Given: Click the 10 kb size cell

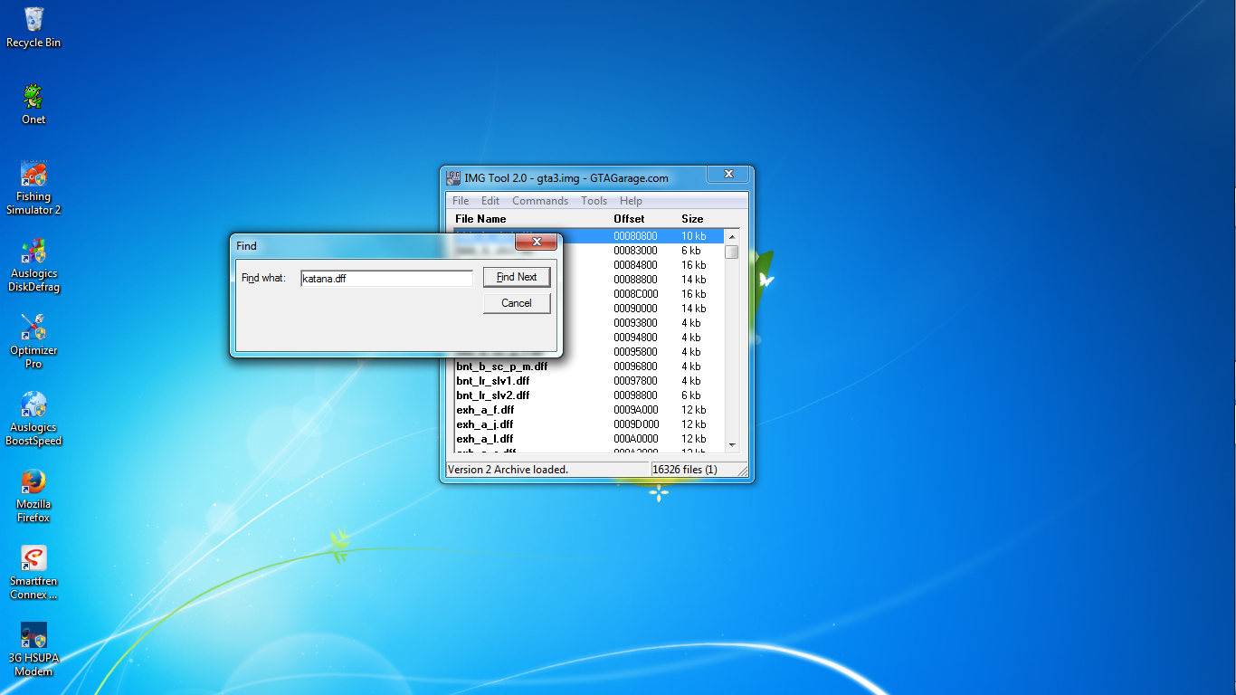Looking at the screenshot, I should 693,236.
